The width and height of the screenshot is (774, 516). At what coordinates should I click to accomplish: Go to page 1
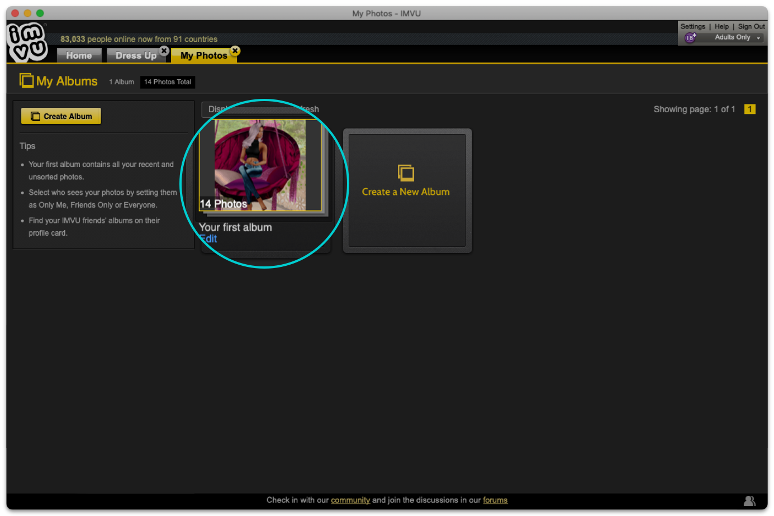click(750, 109)
